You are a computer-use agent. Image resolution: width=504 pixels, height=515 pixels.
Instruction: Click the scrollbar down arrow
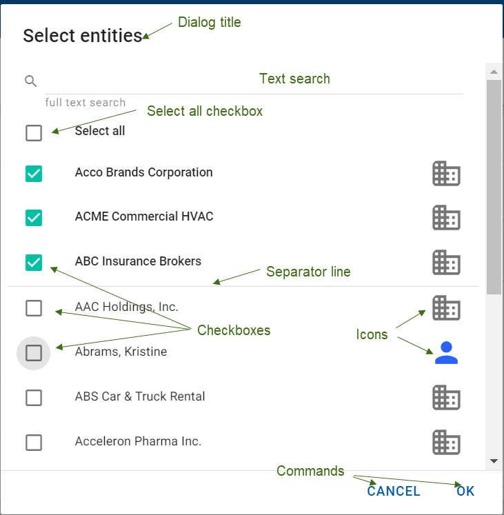click(x=494, y=461)
